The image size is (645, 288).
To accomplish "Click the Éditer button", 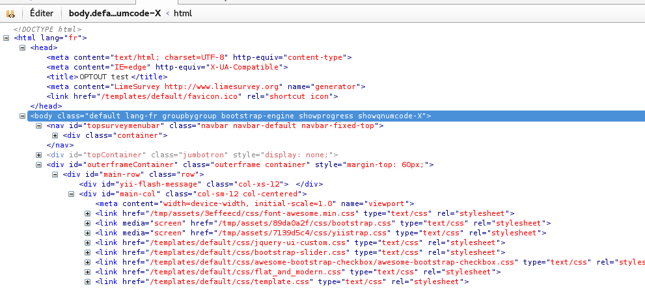I will pyautogui.click(x=42, y=13).
